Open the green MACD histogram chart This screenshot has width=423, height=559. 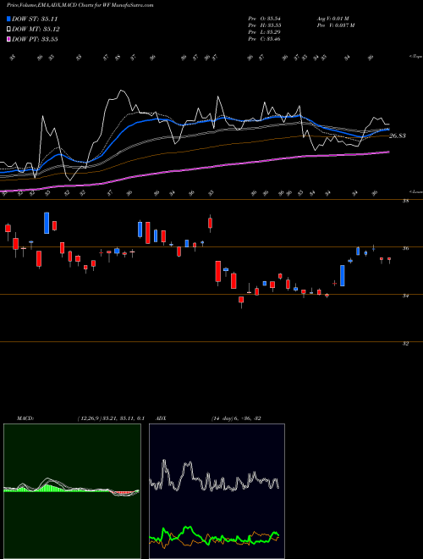coord(72,491)
